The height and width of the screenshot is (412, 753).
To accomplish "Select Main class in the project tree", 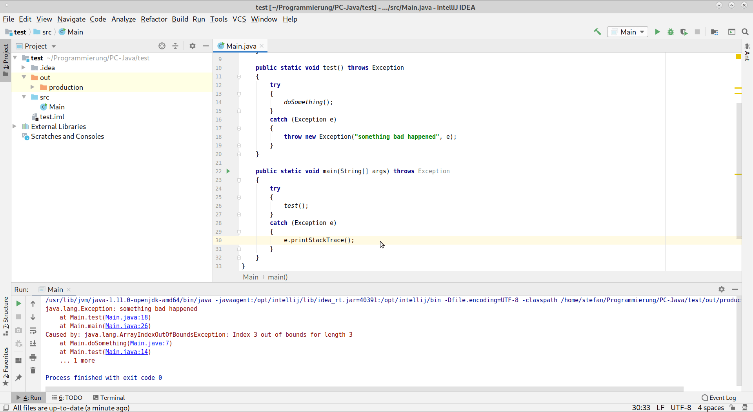I will coord(53,107).
